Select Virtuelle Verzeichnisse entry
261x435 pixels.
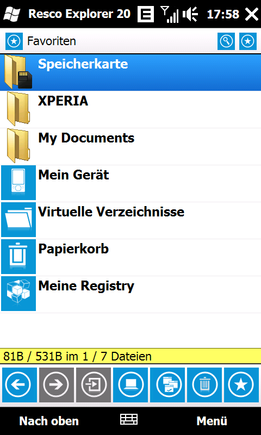(130, 221)
